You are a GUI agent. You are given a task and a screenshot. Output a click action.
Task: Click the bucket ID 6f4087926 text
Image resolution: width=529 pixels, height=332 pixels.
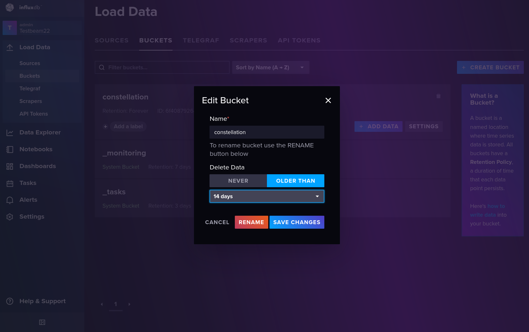pyautogui.click(x=175, y=111)
